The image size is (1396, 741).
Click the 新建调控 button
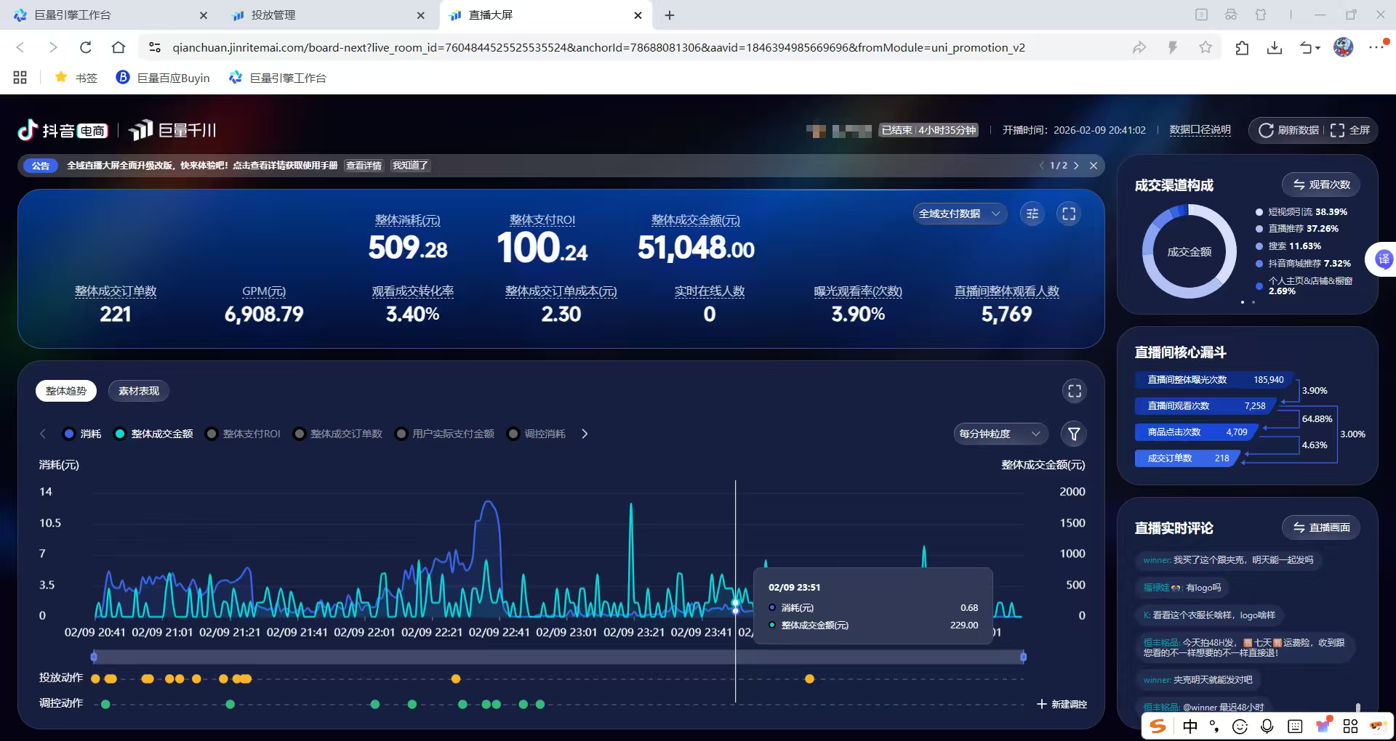pyautogui.click(x=1062, y=704)
